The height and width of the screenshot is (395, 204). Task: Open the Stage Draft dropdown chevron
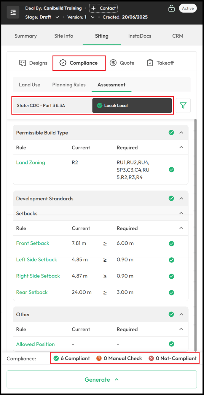tap(57, 17)
